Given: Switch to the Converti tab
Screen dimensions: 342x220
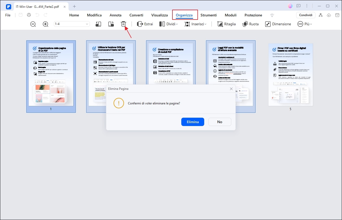Looking at the screenshot, I should (136, 15).
